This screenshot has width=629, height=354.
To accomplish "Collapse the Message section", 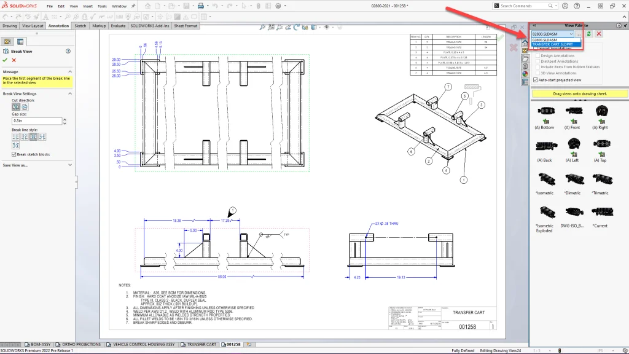I will coord(70,71).
